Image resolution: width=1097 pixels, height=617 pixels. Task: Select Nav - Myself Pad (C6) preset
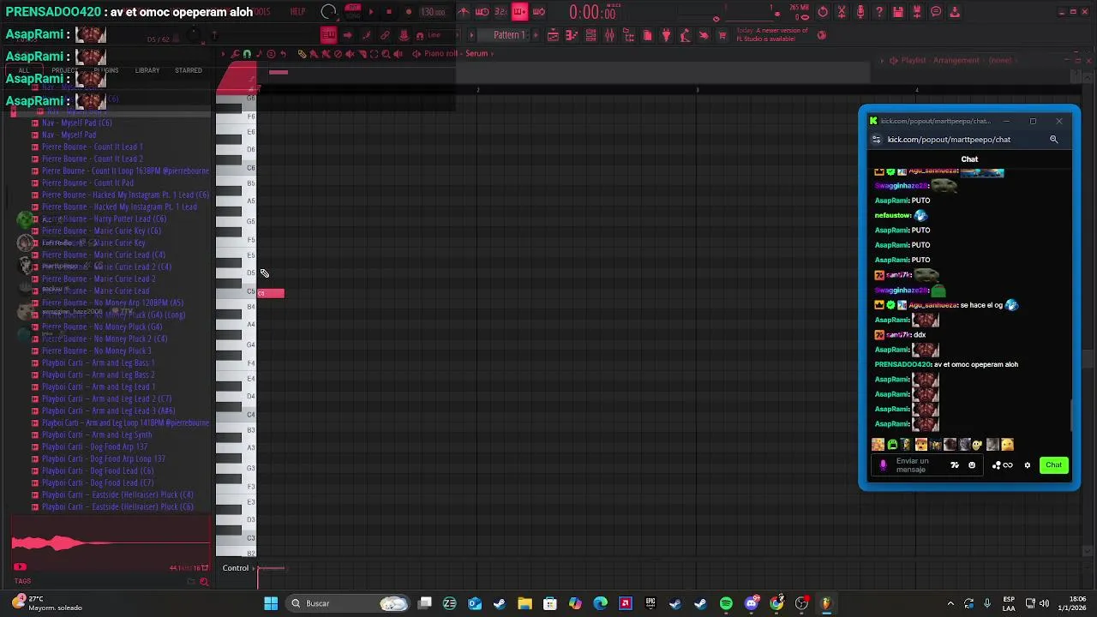coord(76,123)
